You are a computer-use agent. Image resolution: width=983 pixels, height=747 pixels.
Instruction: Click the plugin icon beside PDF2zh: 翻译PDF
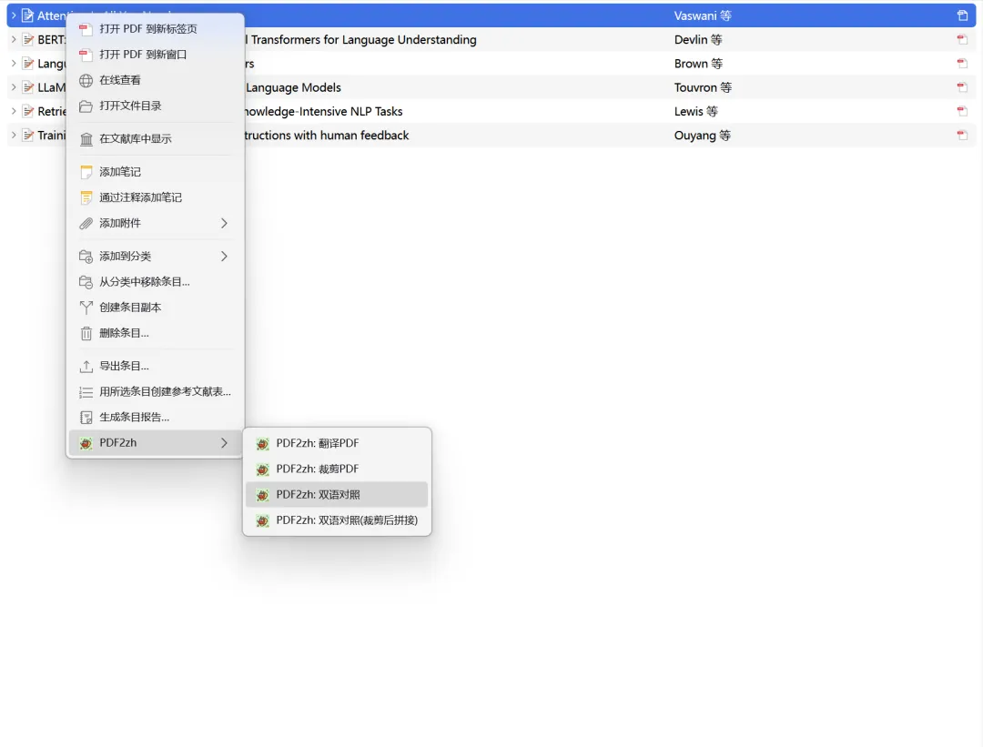263,444
